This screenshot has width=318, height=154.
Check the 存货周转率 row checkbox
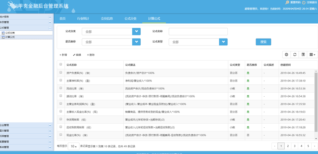[x=61, y=119]
